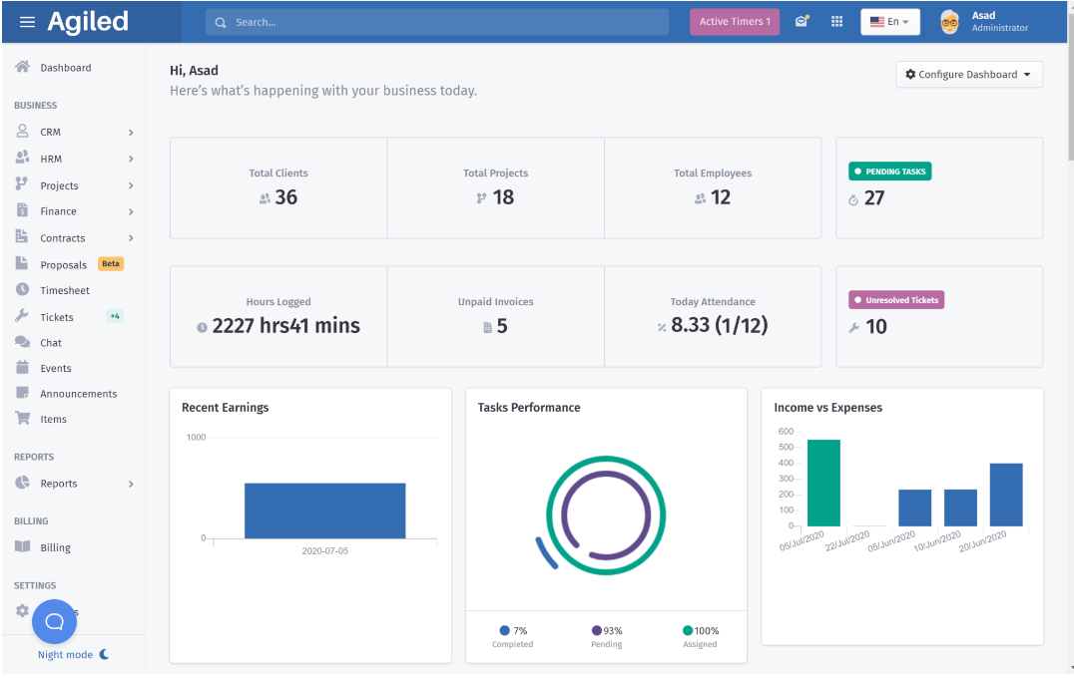Click the Active Timers 1 button

[x=735, y=22]
